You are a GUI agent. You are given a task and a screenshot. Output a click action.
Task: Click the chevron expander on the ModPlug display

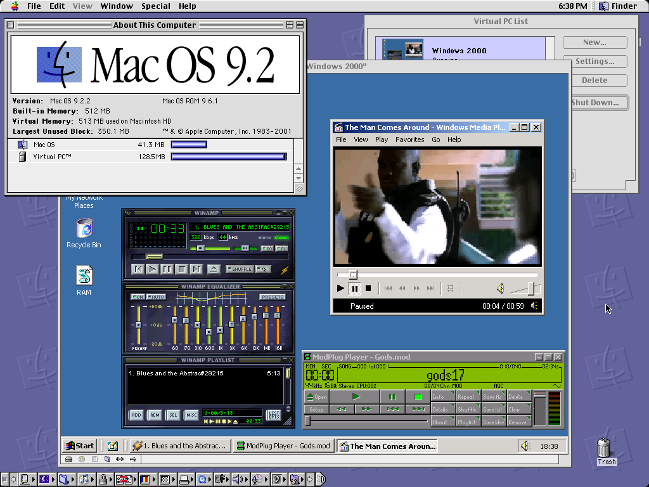click(557, 386)
